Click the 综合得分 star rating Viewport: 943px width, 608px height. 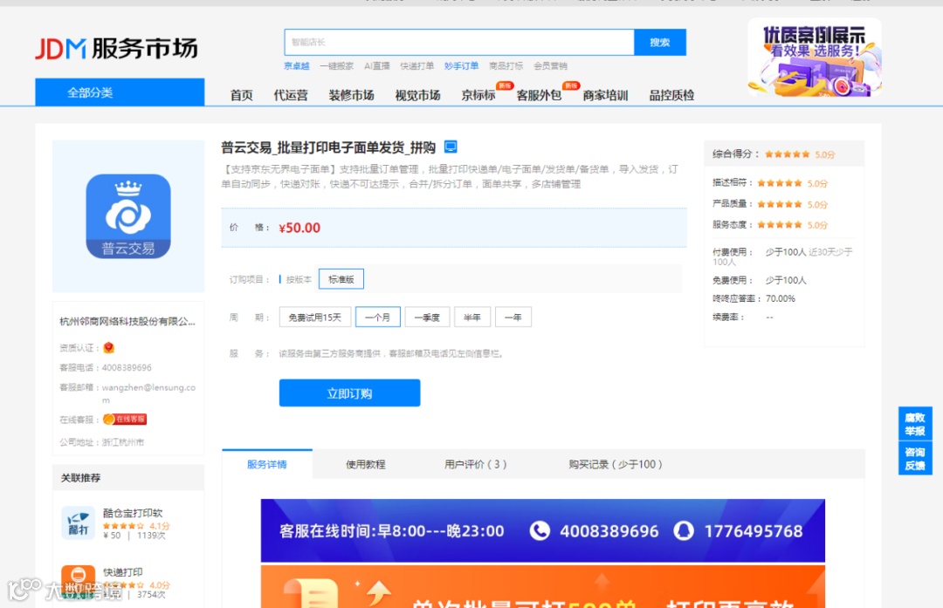[x=788, y=154]
